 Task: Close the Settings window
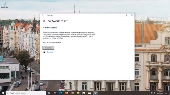(132, 15)
